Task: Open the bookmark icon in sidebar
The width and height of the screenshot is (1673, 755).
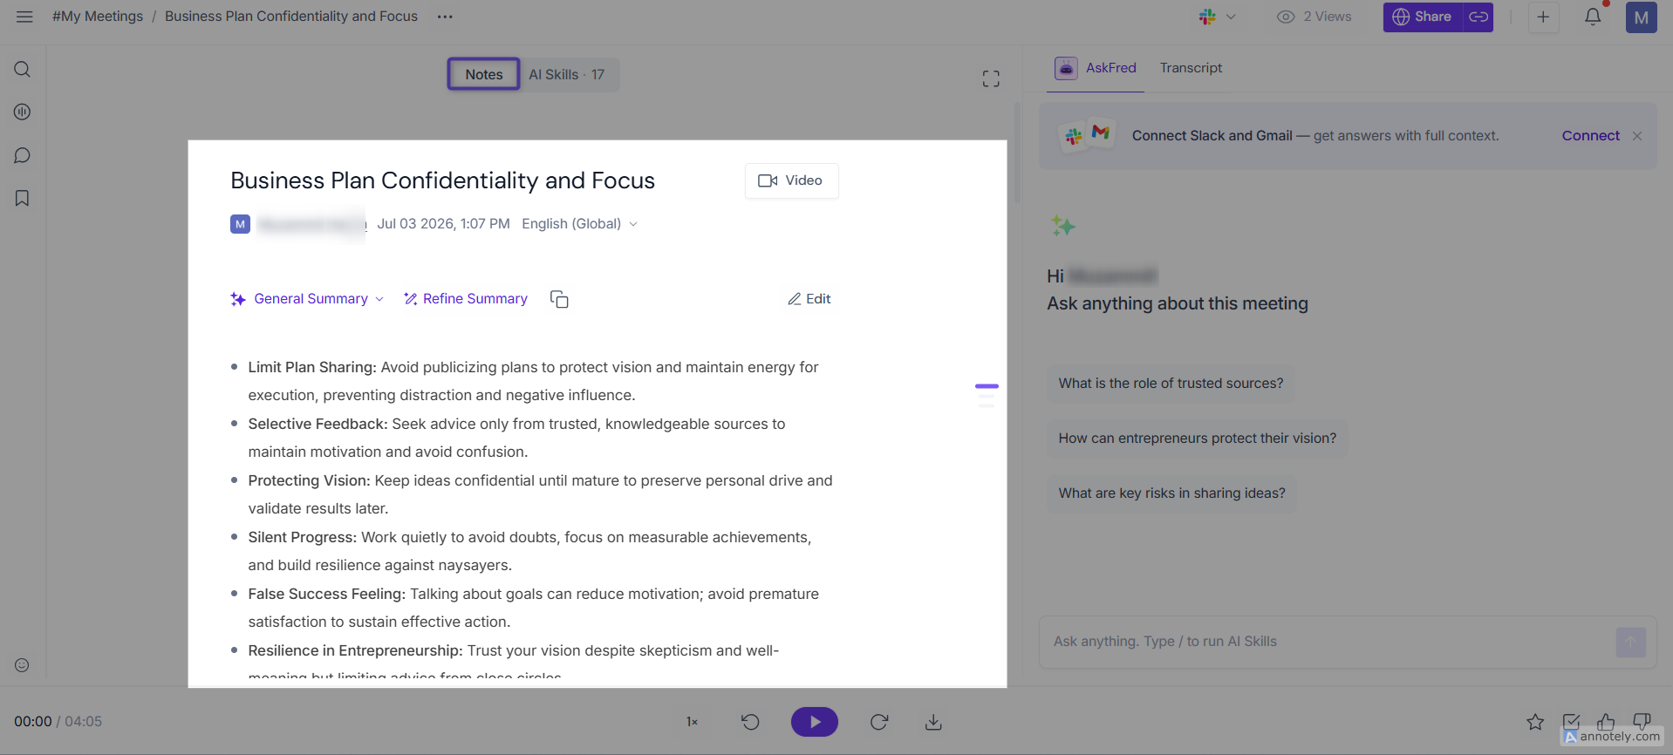Action: tap(23, 199)
